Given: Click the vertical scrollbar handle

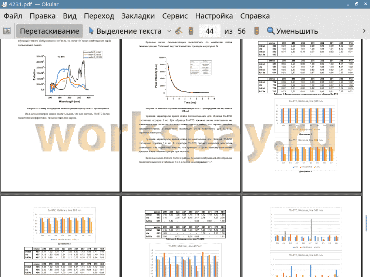Looking at the screenshot, I should click(366, 223).
